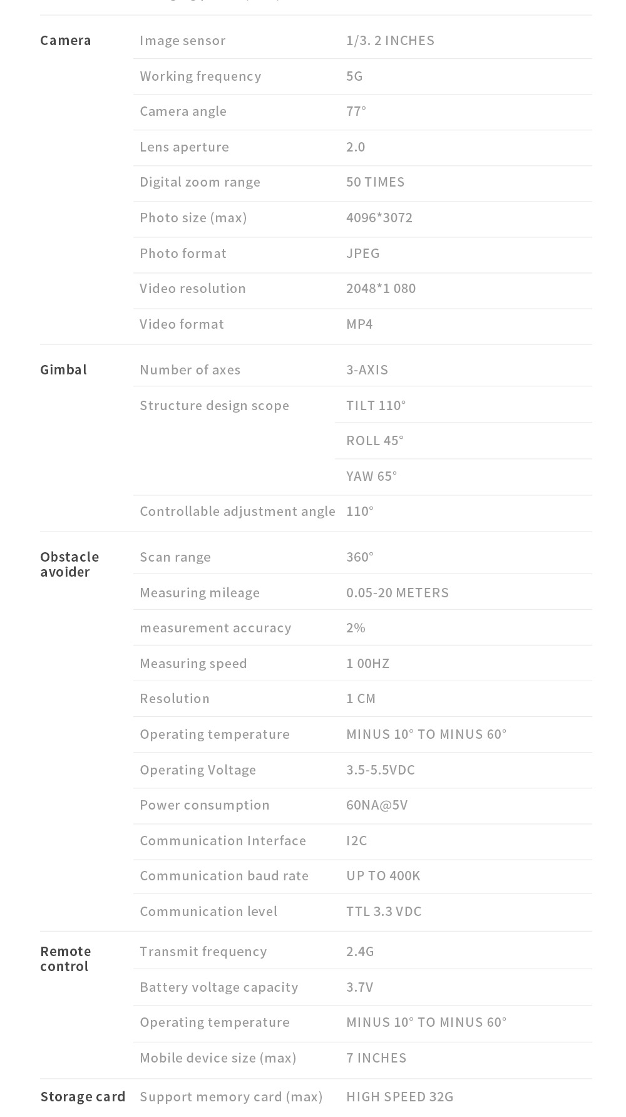The image size is (626, 1117).
Task: Click the Communication baud rate label
Action: point(224,876)
